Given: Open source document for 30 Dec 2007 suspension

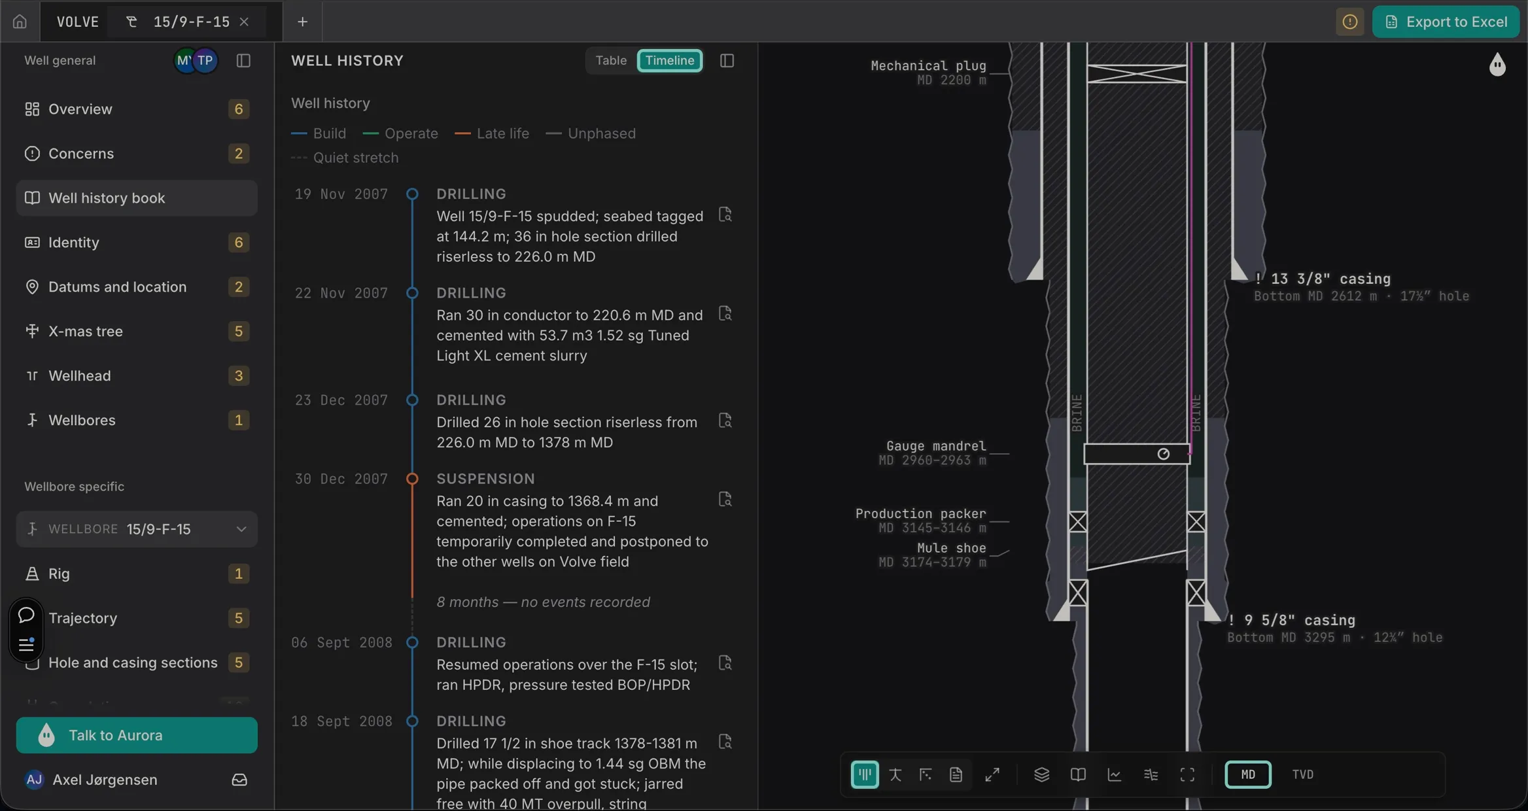Looking at the screenshot, I should tap(725, 499).
